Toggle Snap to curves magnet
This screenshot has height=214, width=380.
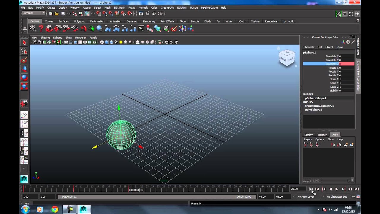point(105,13)
